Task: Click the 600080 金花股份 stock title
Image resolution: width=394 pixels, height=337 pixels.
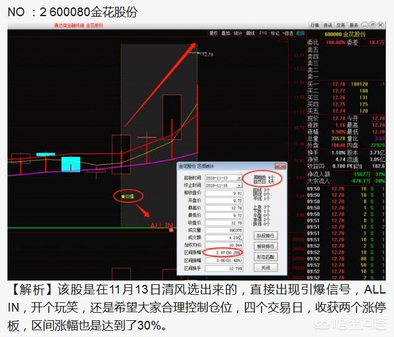Action: coord(345,34)
